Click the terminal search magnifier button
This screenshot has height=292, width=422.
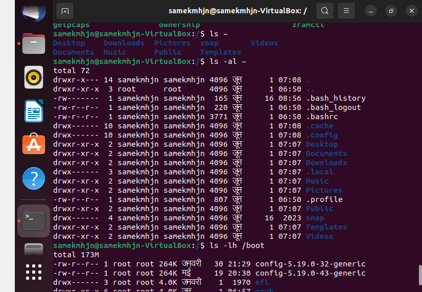pos(324,10)
